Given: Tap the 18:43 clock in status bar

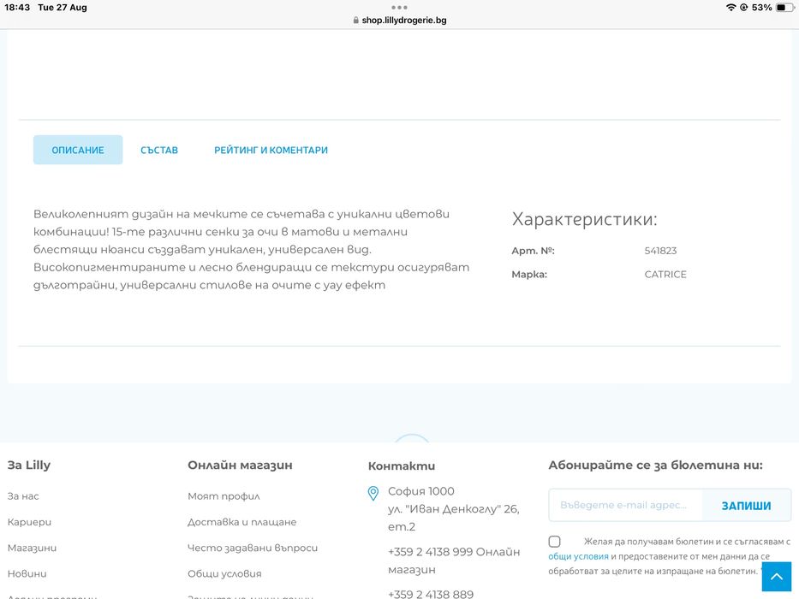Looking at the screenshot, I should pyautogui.click(x=17, y=7).
